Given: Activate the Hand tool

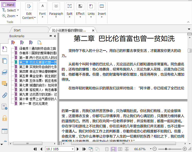Looking at the screenshot, I should (8, 5).
